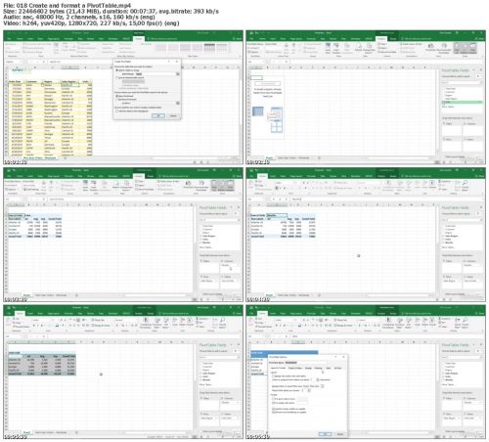Click the Paste icon in formatted-pivot frame
Screen dimensions: 489x442
[x=8, y=322]
